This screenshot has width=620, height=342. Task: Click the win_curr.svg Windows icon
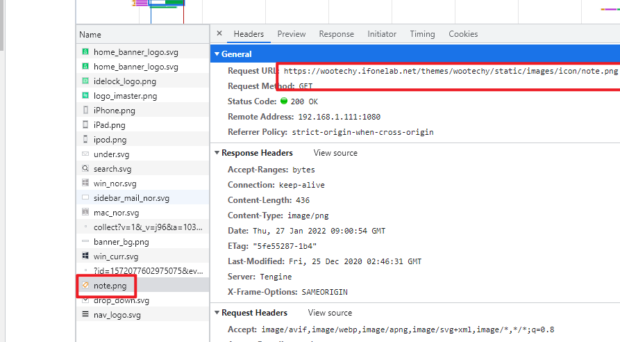[x=85, y=256]
